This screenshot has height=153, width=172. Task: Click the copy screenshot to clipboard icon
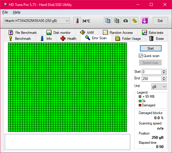click(117, 21)
